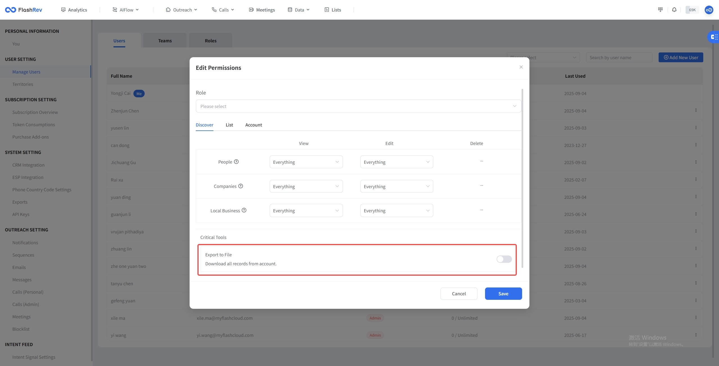Open row menu for tanyu chen
Viewport: 719px width, 366px height.
tap(696, 283)
